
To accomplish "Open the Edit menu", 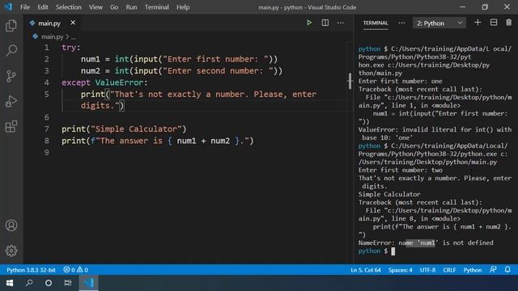I will tap(43, 7).
